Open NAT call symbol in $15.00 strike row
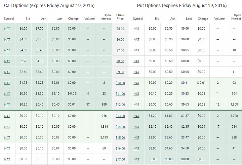 point(7,137)
